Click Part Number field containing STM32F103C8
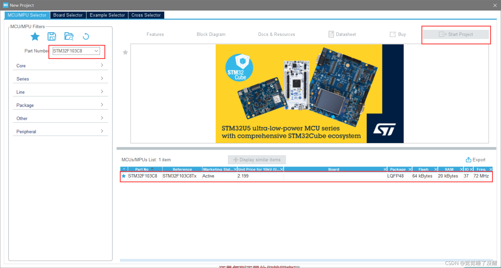Screen dimensions: 501x268 point(76,51)
